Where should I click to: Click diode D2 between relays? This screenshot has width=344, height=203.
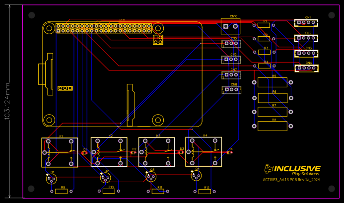click(134, 152)
